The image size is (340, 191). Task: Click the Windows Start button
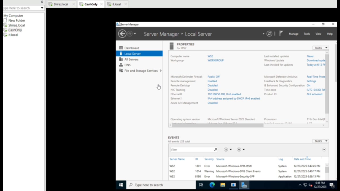(121, 185)
